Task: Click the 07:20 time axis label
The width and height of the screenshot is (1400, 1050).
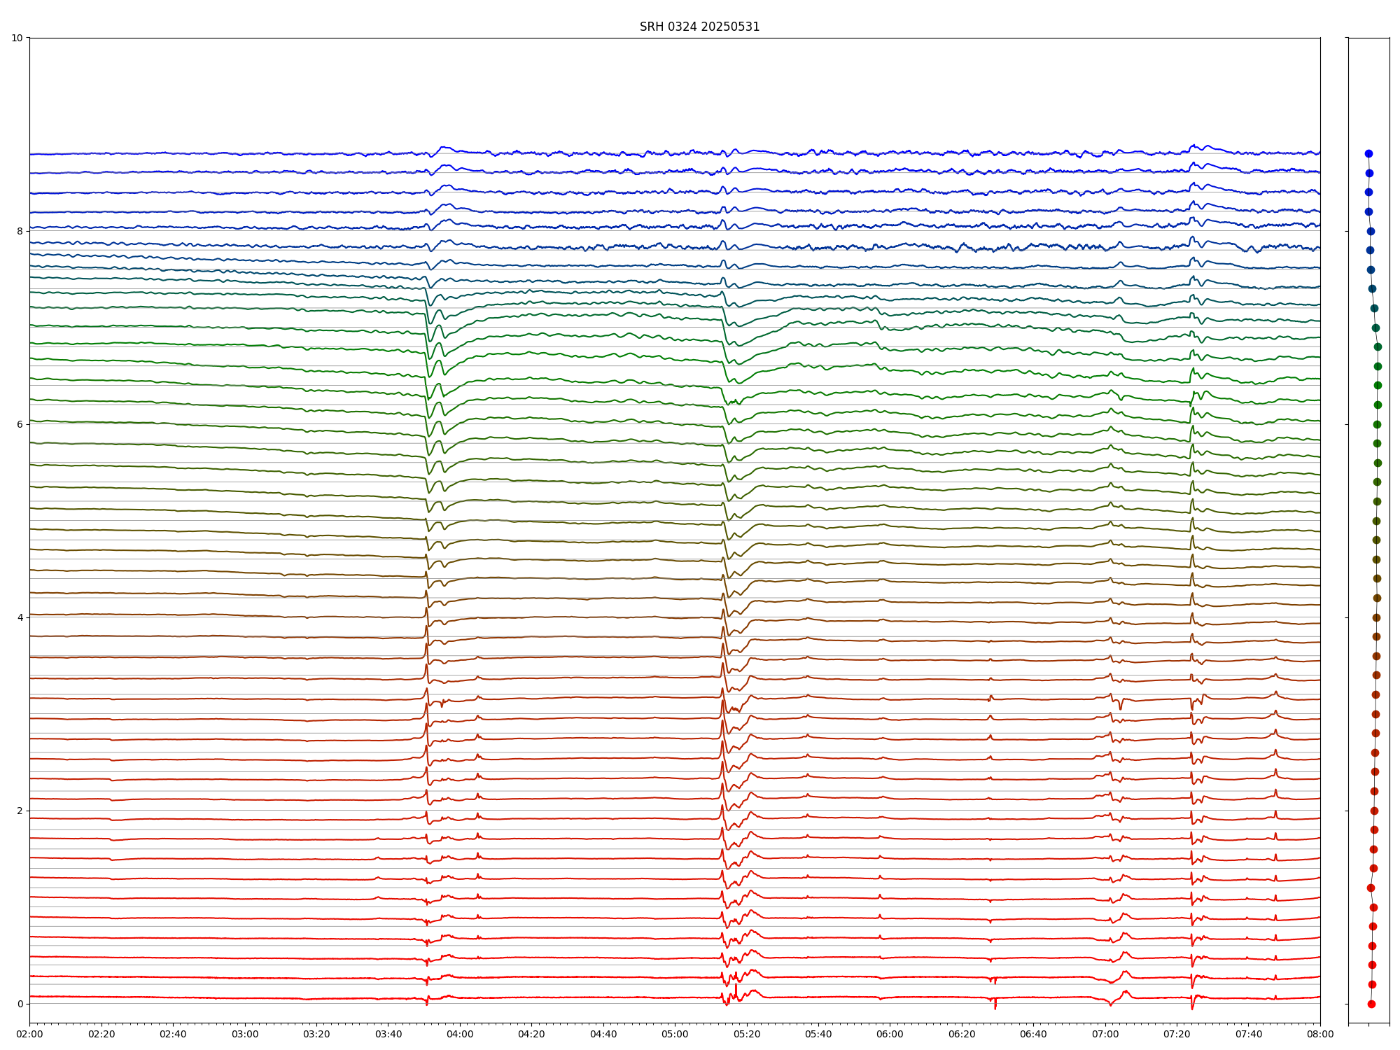Action: pos(1177,1034)
